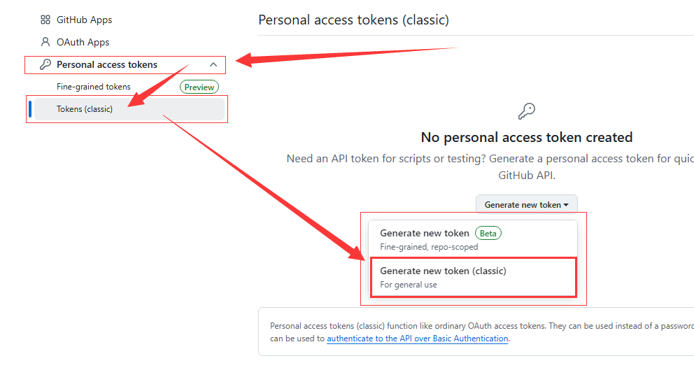Click the blue selection bar beside Tokens (classic)

click(30, 109)
